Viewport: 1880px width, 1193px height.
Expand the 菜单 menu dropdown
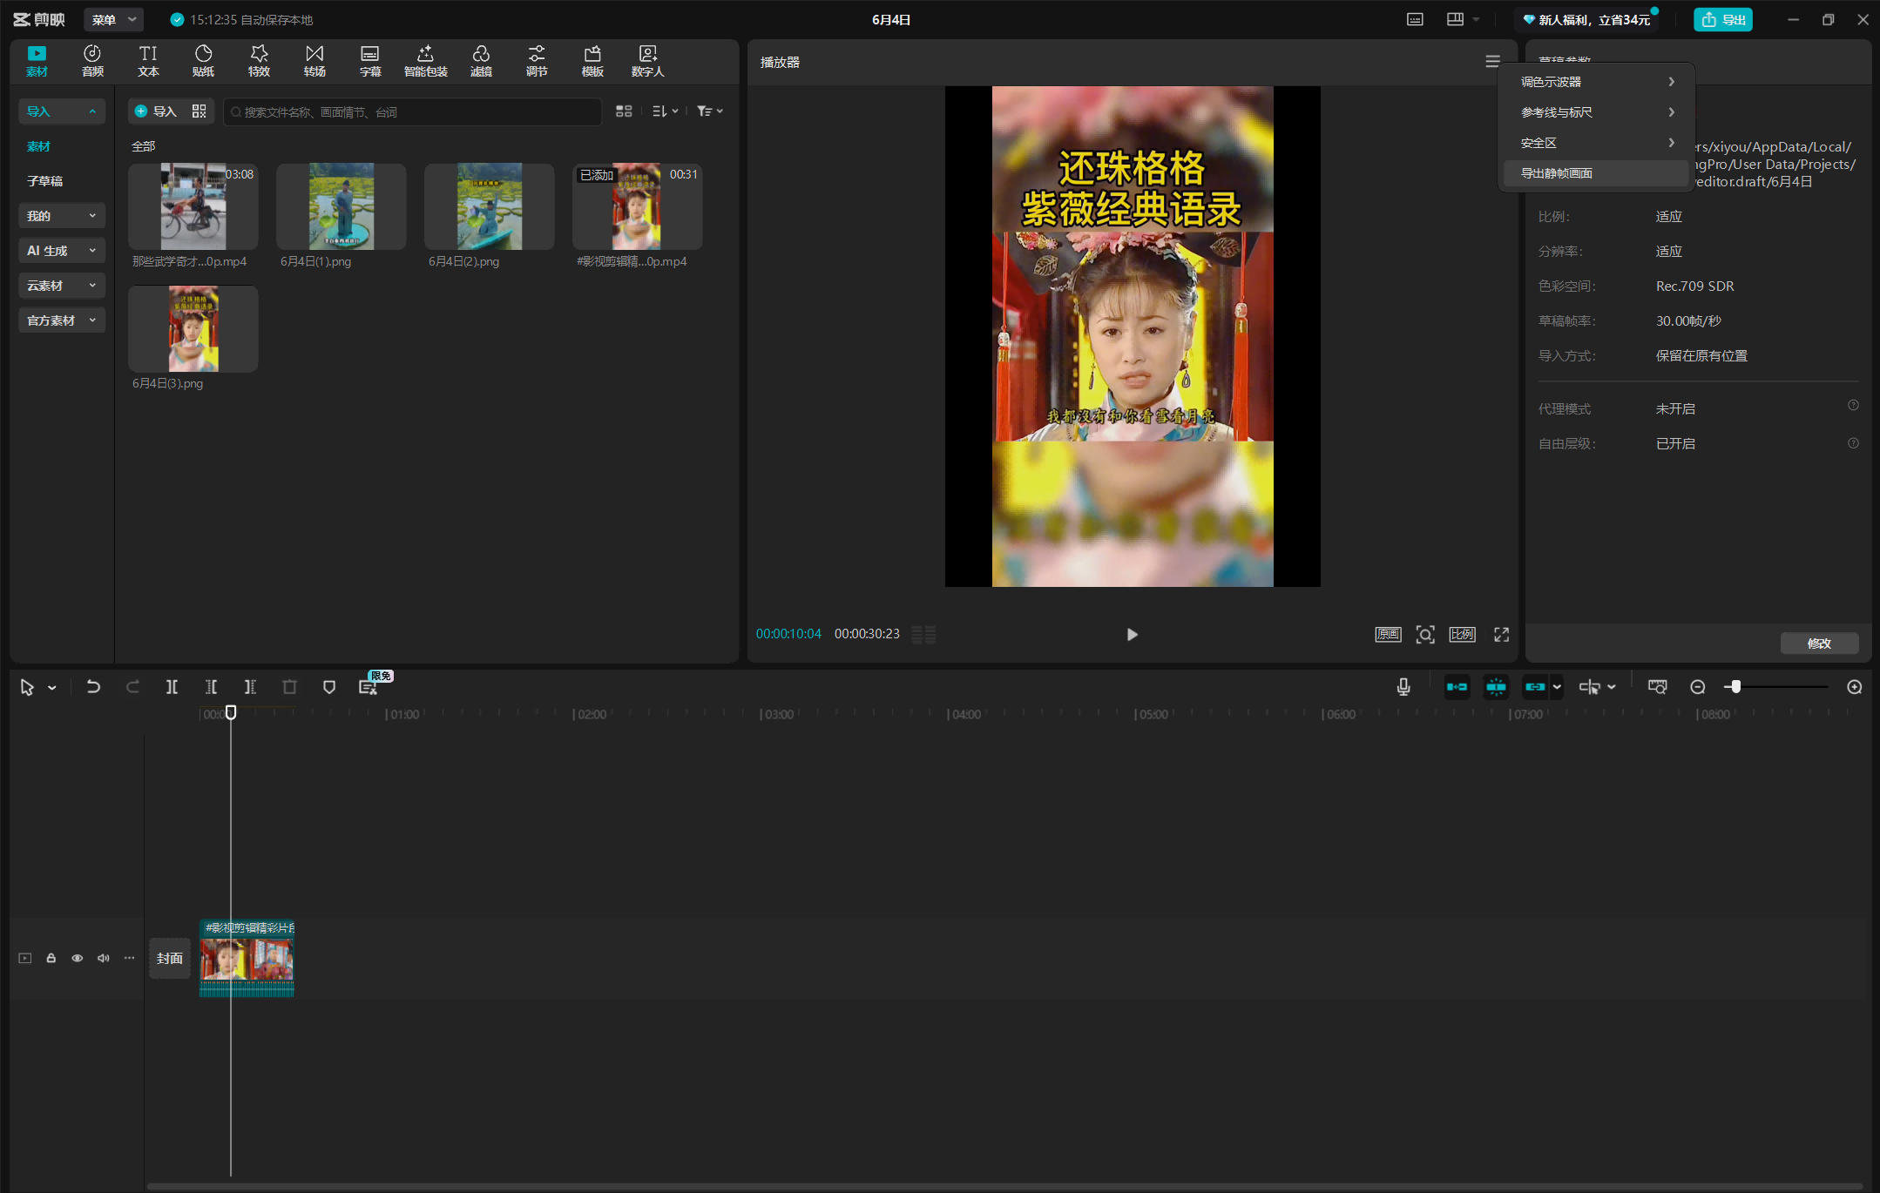[115, 19]
